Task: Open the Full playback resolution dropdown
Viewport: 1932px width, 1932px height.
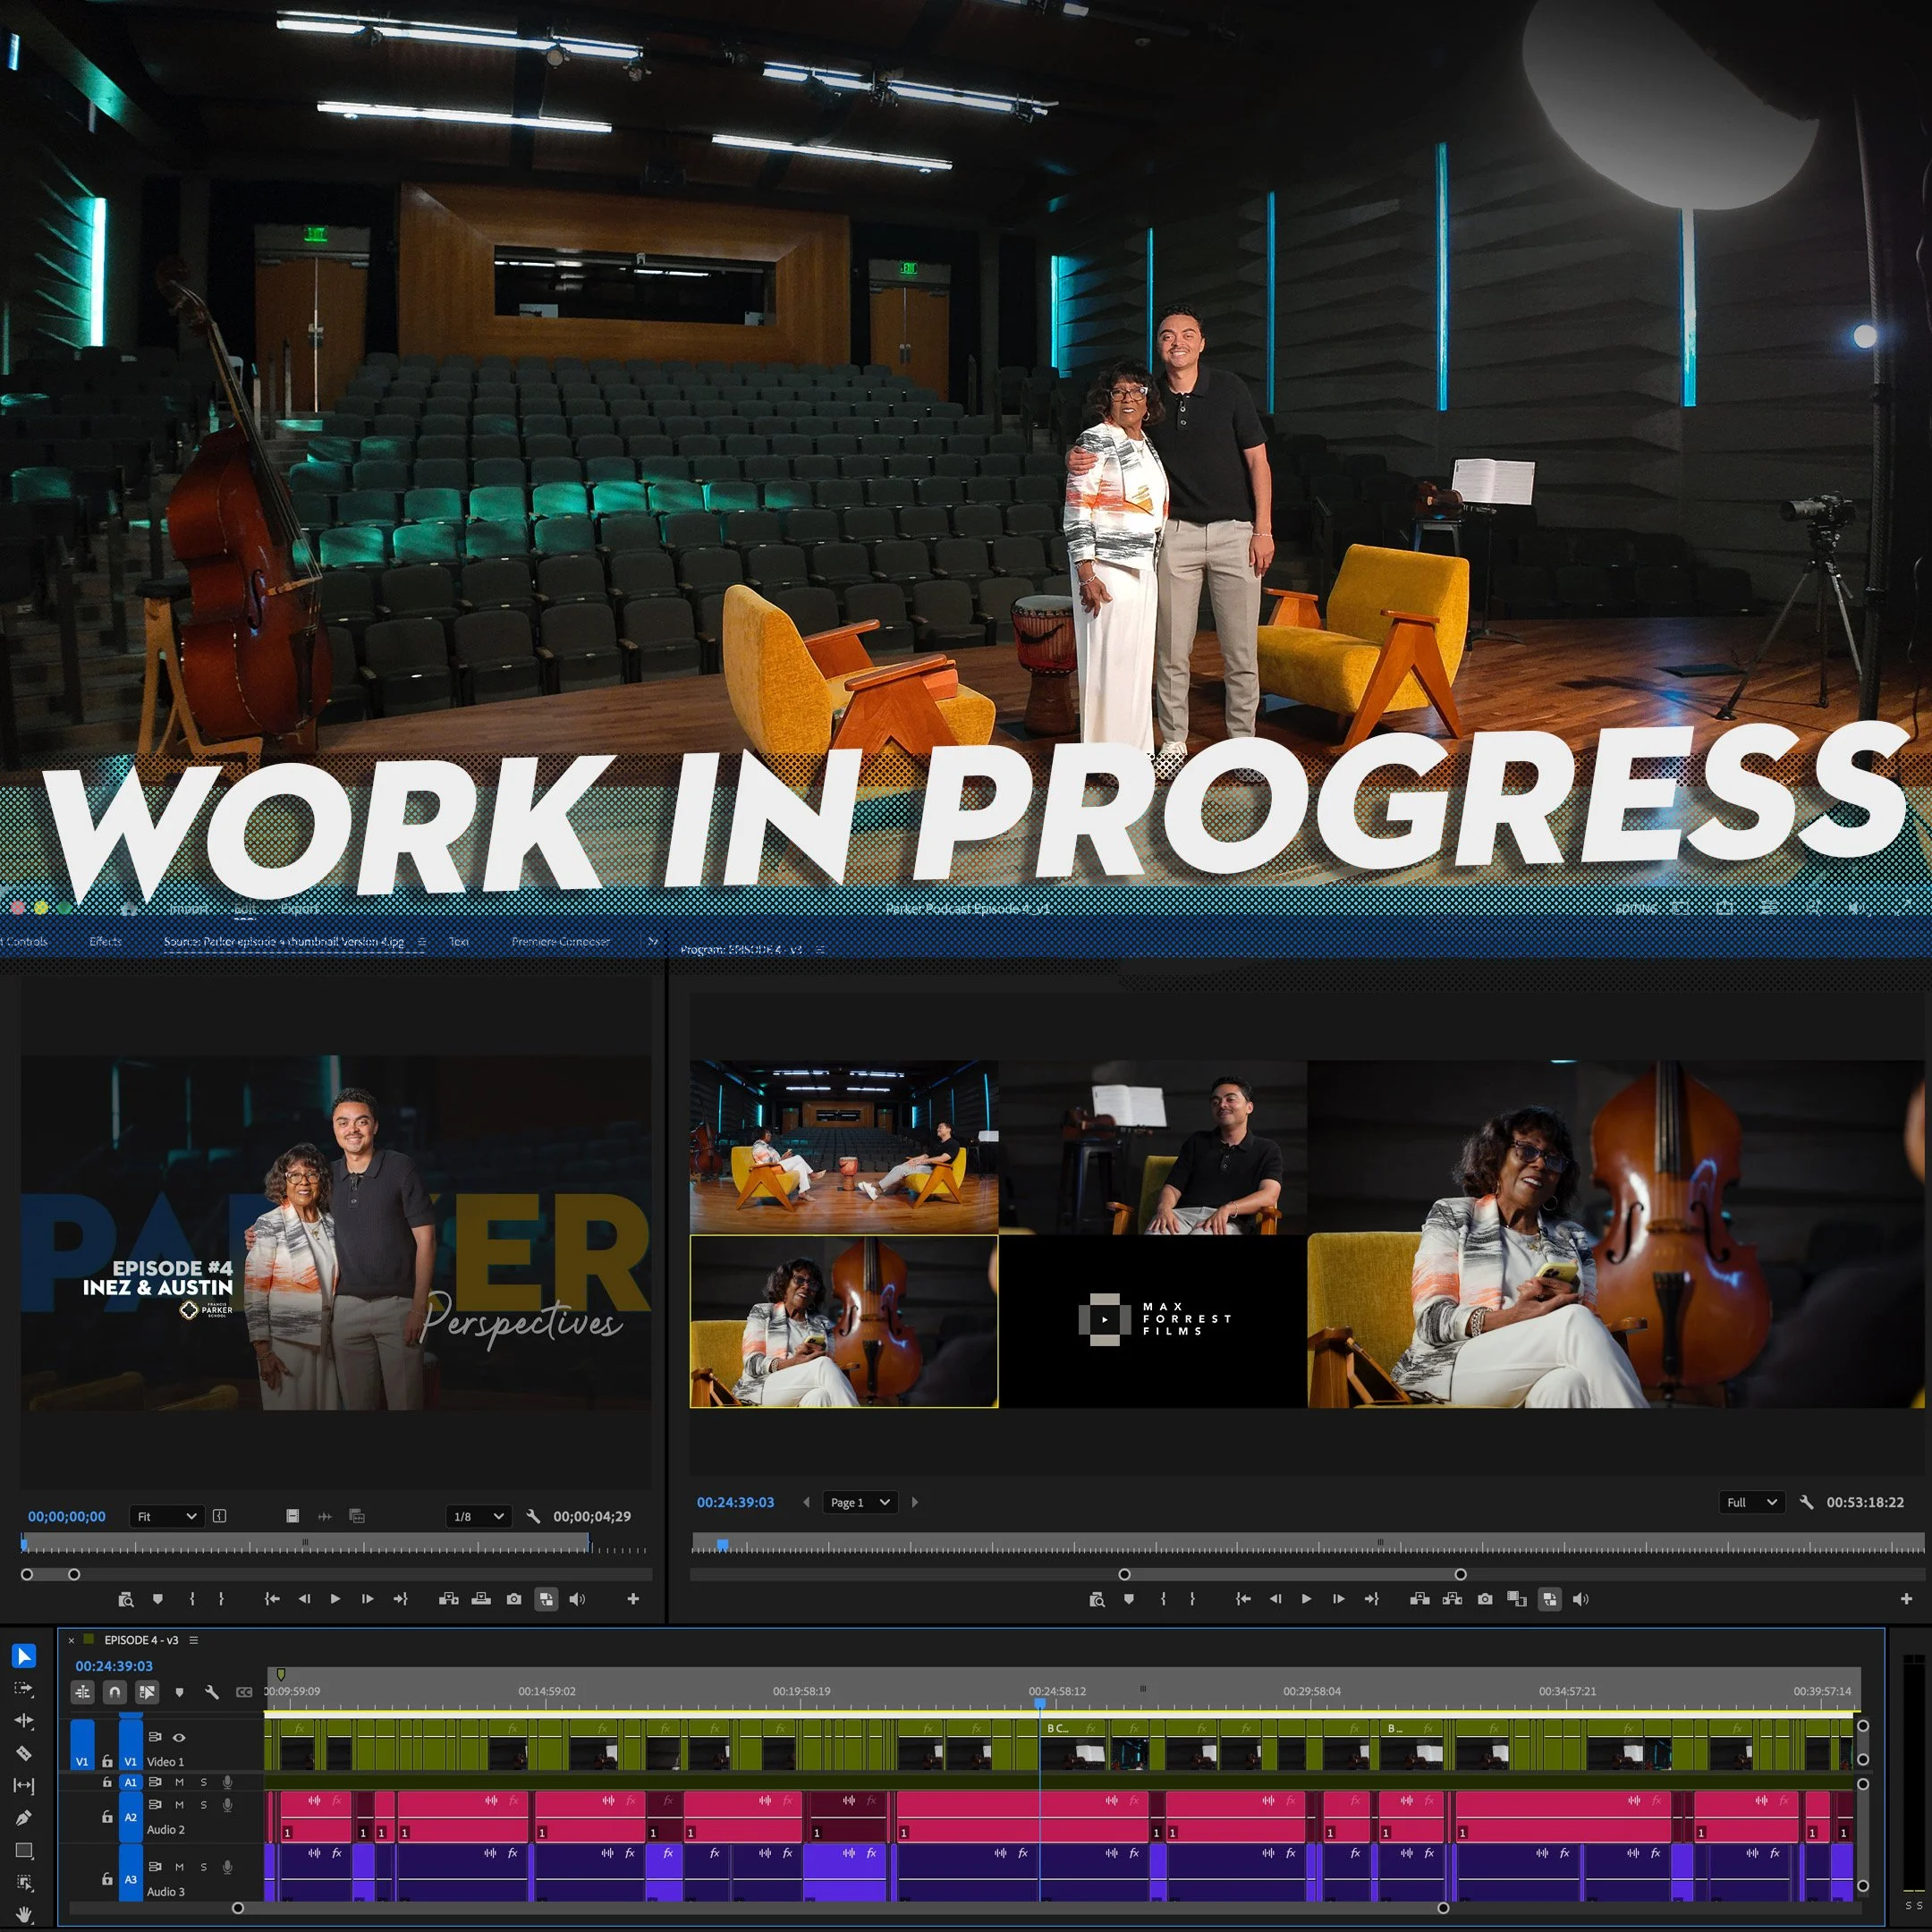Action: coord(1752,1502)
